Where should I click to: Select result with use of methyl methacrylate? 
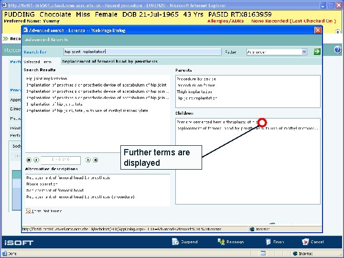point(87,110)
